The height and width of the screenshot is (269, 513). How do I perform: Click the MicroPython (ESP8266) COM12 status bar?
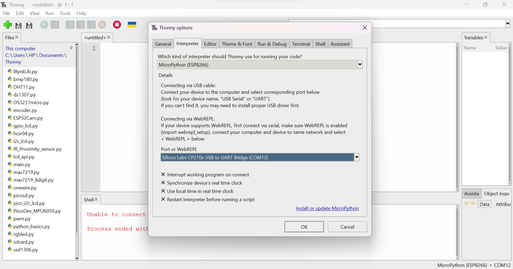click(x=474, y=265)
